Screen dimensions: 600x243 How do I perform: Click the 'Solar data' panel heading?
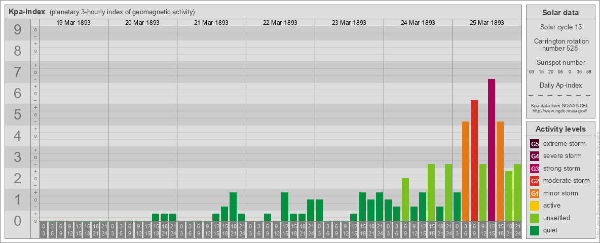[560, 13]
